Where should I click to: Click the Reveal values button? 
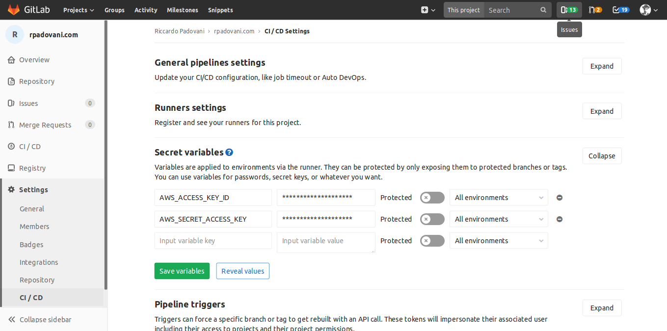point(242,271)
